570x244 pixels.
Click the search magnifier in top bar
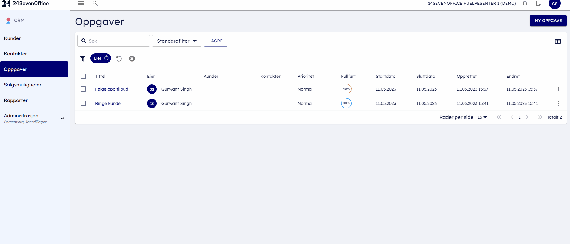pos(95,3)
